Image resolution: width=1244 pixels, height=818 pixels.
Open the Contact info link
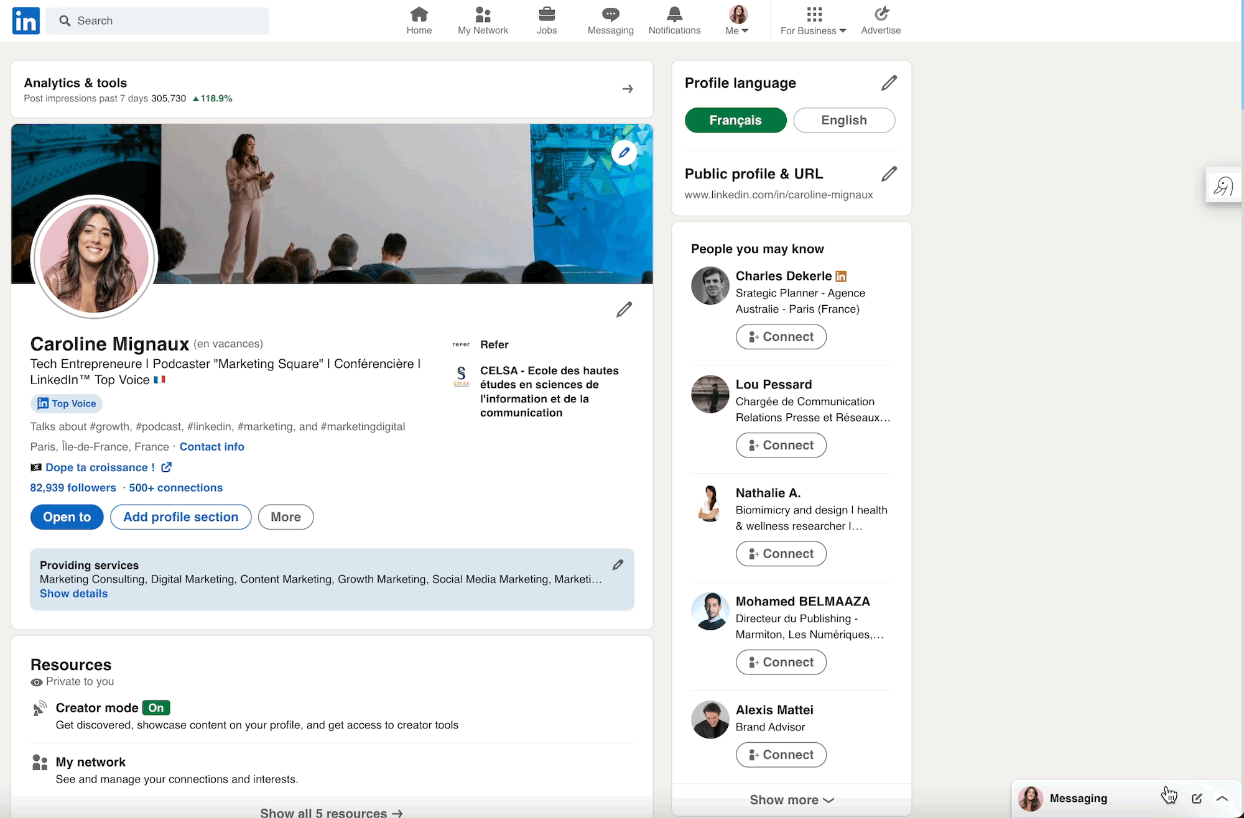(212, 446)
